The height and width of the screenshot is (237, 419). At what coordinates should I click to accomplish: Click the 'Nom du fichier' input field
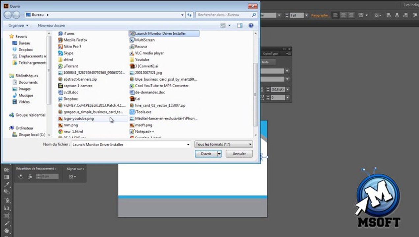(131, 144)
